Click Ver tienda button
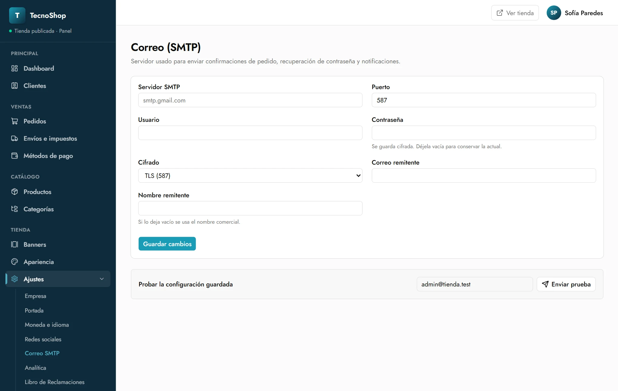Image resolution: width=618 pixels, height=391 pixels. click(515, 13)
